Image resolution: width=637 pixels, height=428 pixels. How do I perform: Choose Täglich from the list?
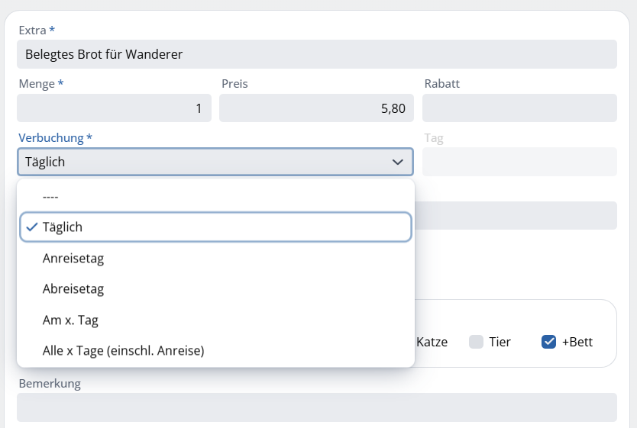coord(215,227)
